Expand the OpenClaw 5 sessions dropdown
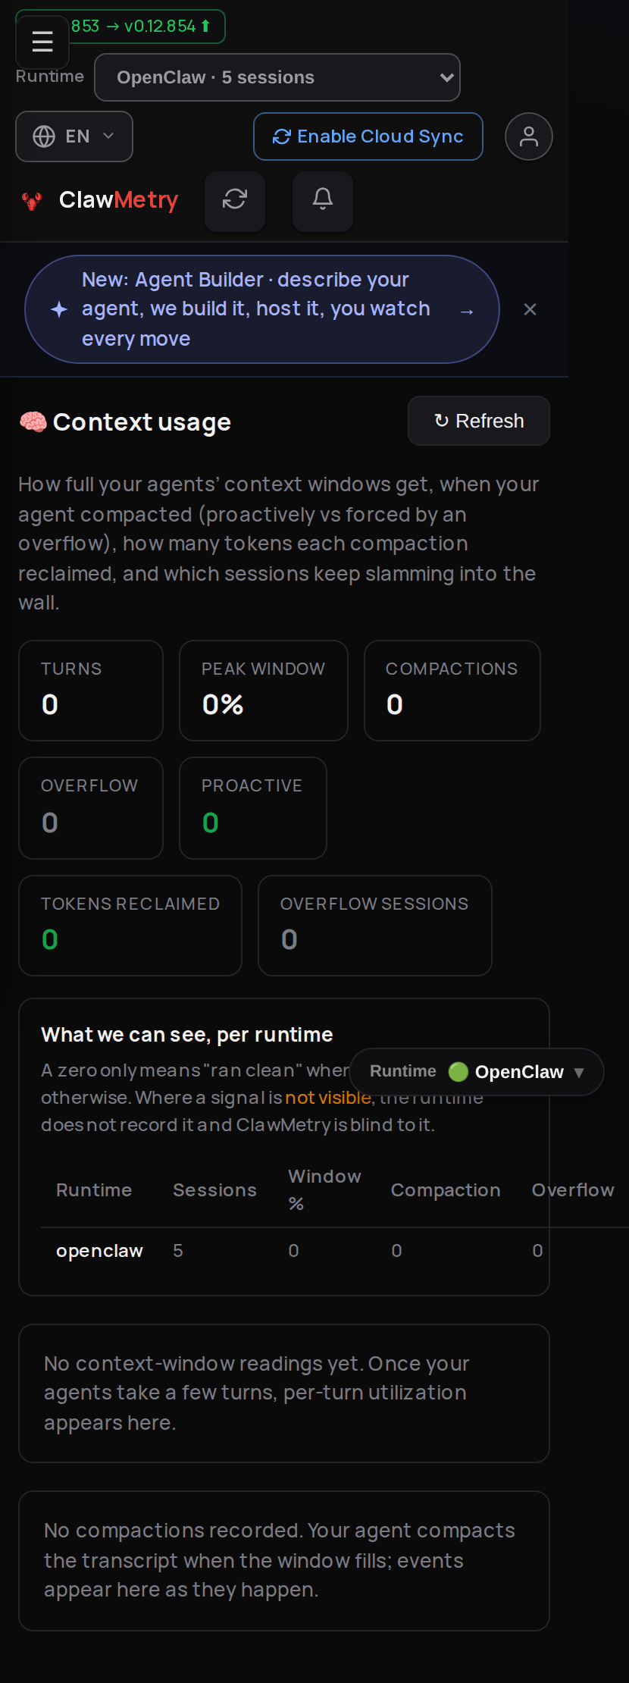 [x=277, y=77]
